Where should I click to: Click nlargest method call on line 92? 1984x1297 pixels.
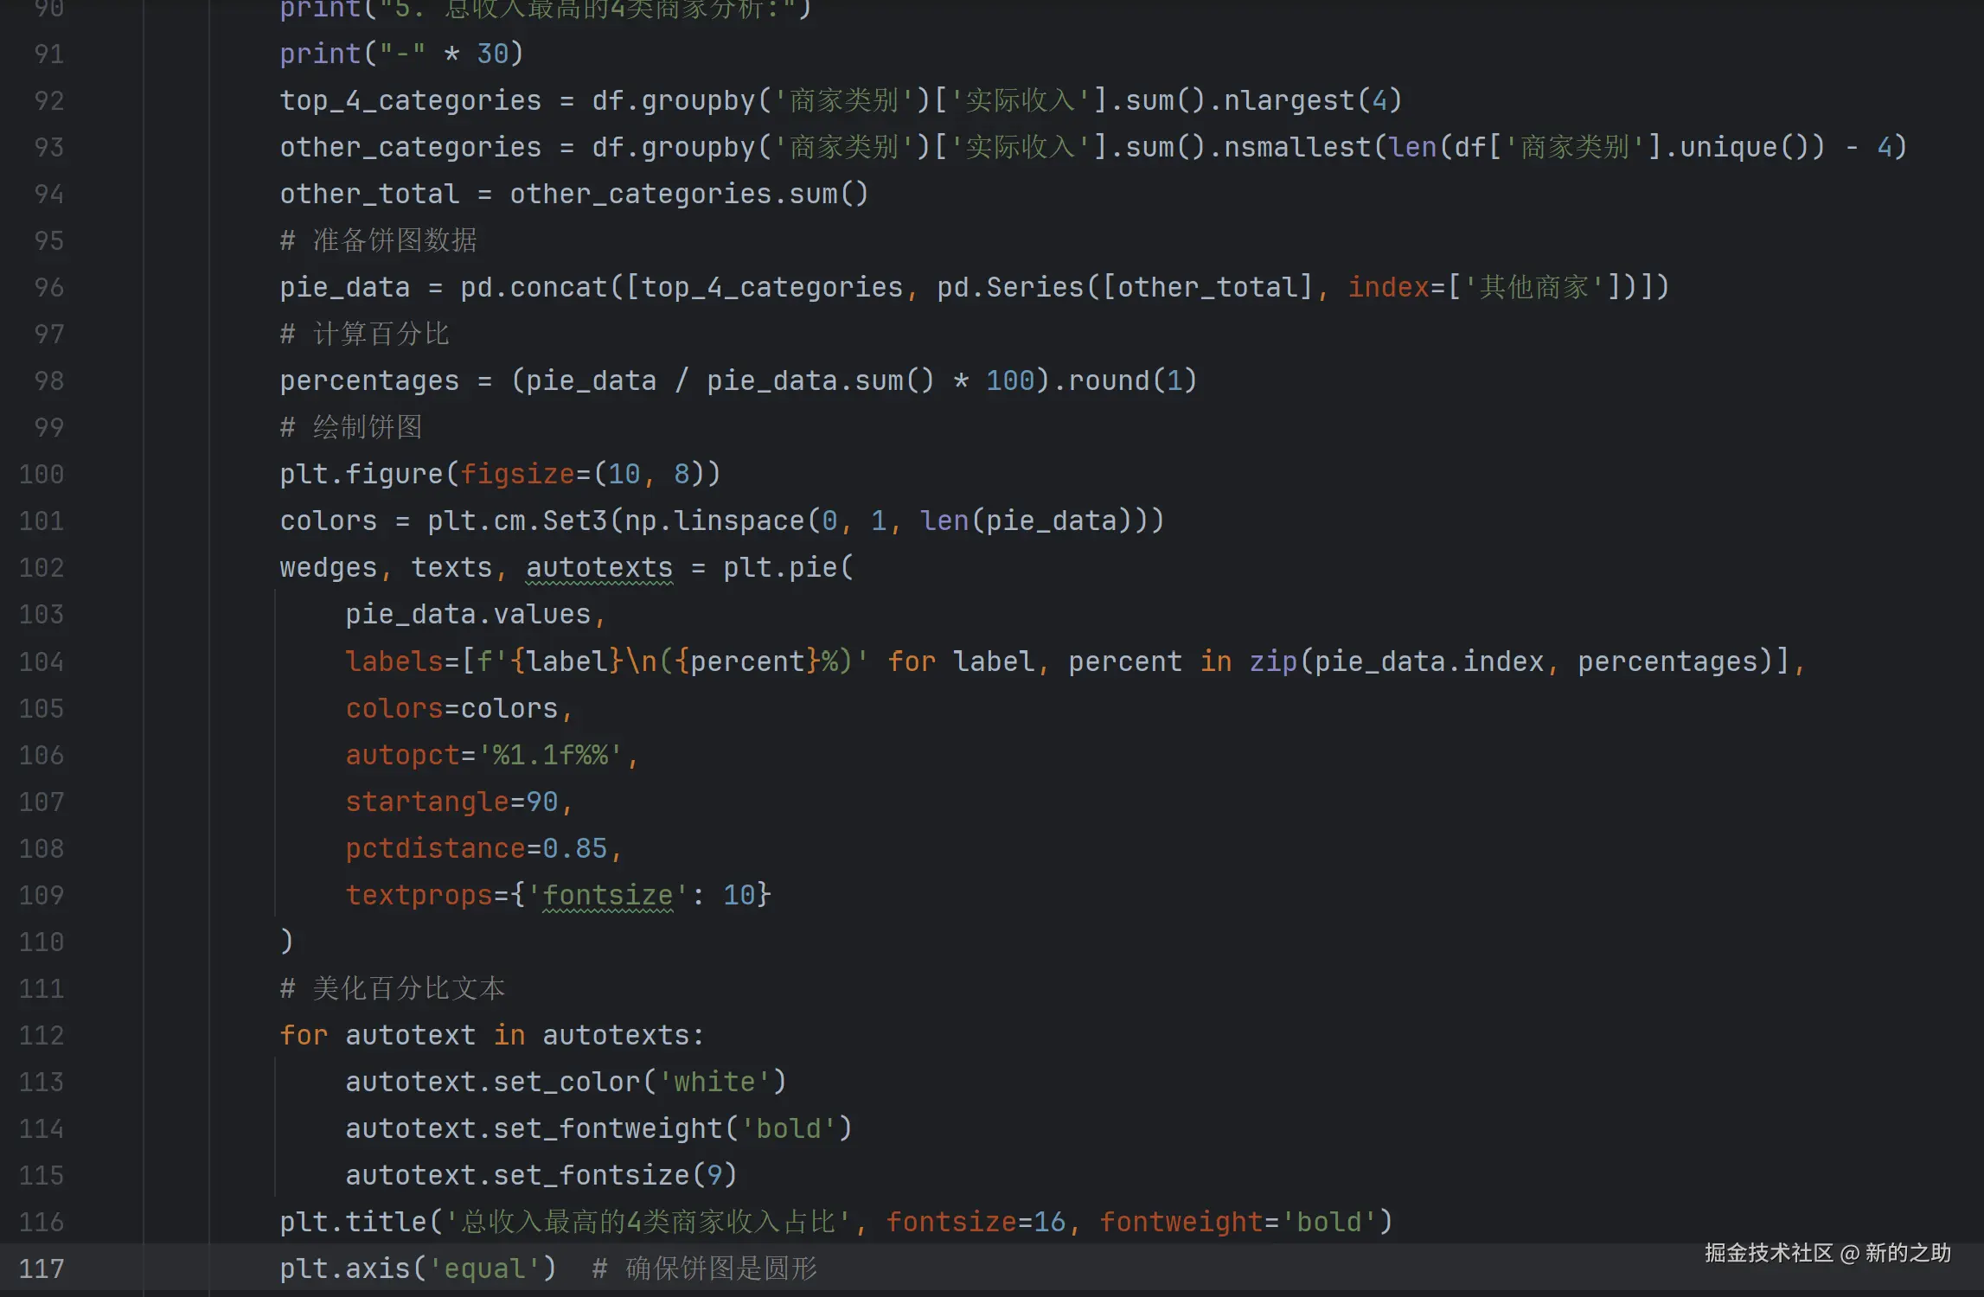(x=1288, y=100)
